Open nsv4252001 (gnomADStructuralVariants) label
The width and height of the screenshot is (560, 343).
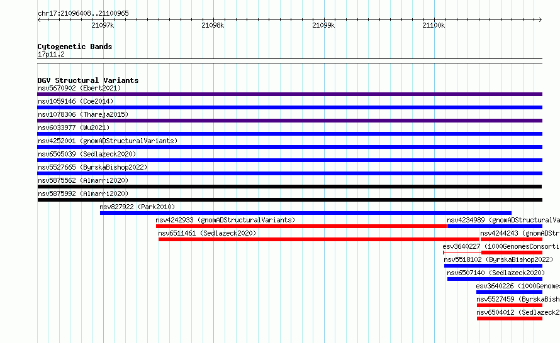pyautogui.click(x=108, y=141)
